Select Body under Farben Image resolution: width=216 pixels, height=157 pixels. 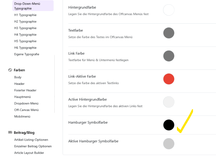[18, 77]
